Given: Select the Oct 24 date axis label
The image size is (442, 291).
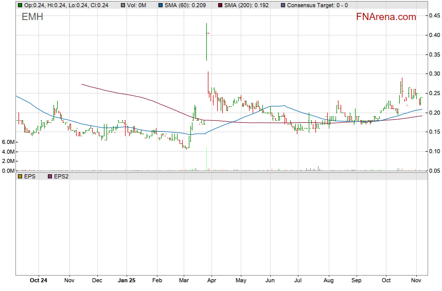Looking at the screenshot, I should (39, 281).
